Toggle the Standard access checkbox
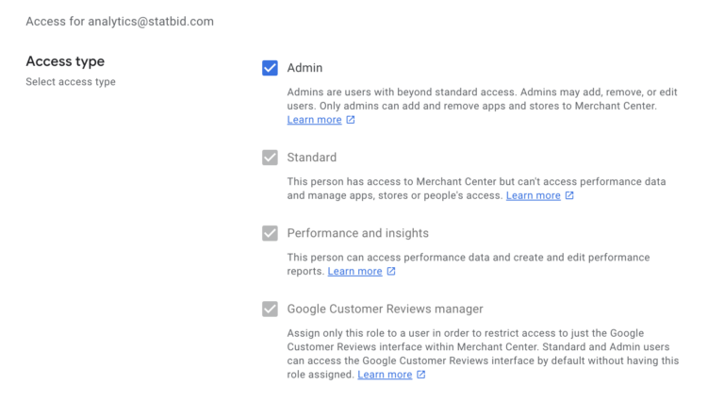Screen dimensions: 724x402 270,158
